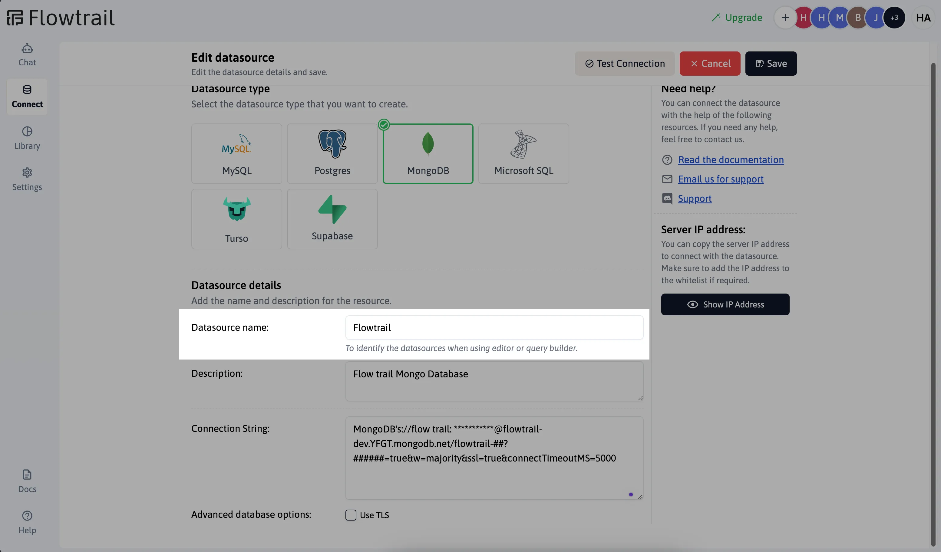The height and width of the screenshot is (552, 941).
Task: Open the Library sidebar section
Action: pyautogui.click(x=27, y=138)
